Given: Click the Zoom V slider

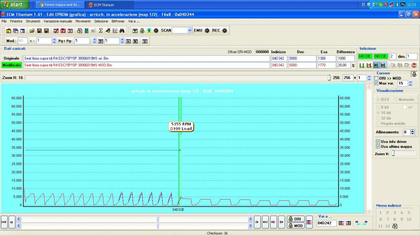Looking at the screenshot, I should pos(394,154).
